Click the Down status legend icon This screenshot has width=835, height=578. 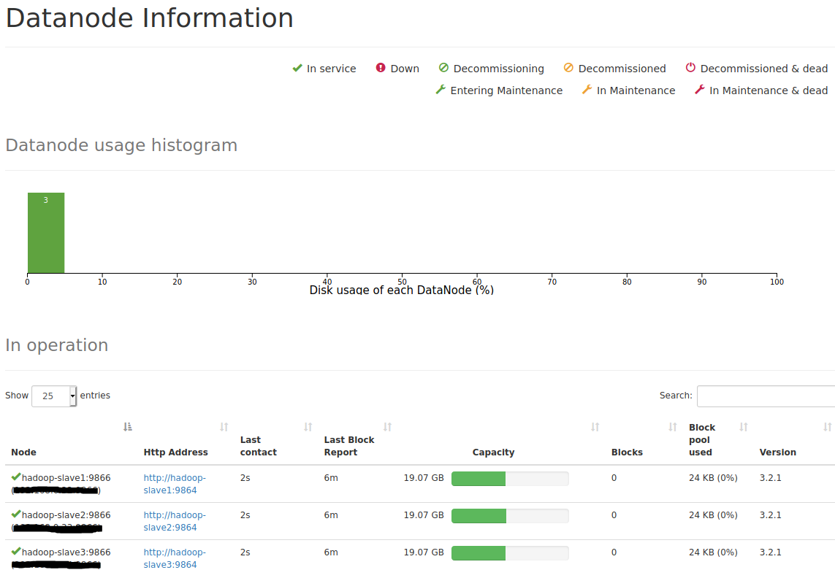(380, 68)
